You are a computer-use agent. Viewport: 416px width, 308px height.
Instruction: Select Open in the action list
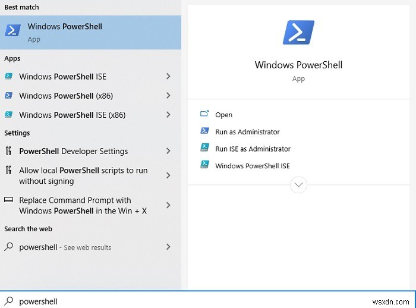pyautogui.click(x=223, y=115)
